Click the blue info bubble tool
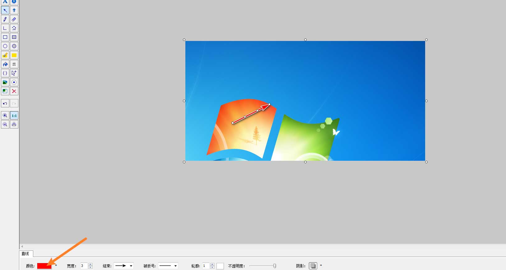 point(14,2)
